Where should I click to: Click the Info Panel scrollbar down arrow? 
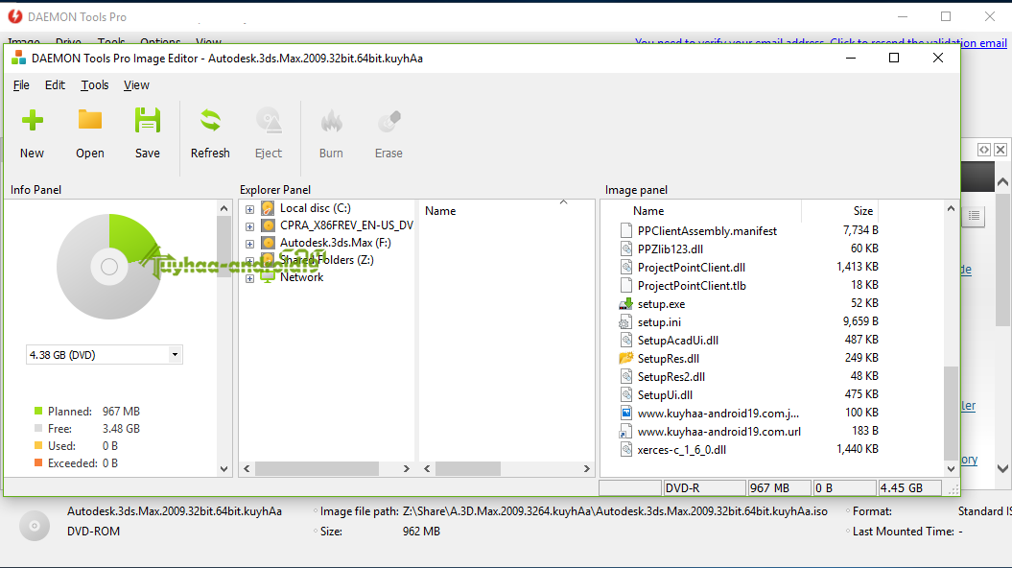coord(224,468)
